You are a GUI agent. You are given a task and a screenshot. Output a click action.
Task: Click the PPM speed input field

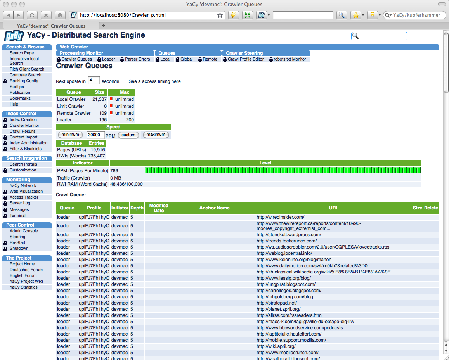point(95,135)
